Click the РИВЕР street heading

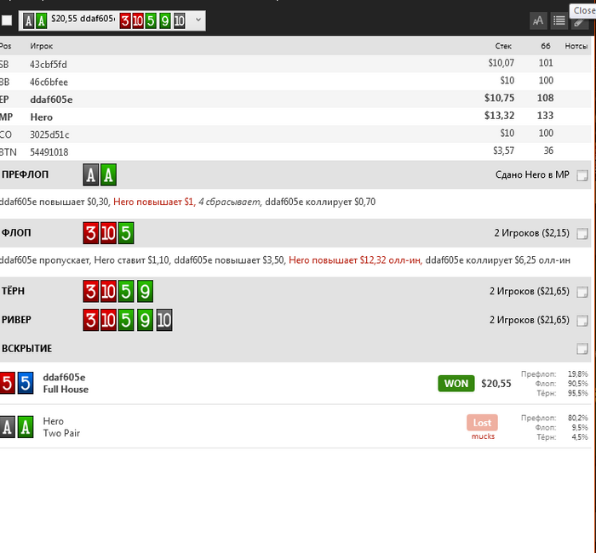click(16, 320)
